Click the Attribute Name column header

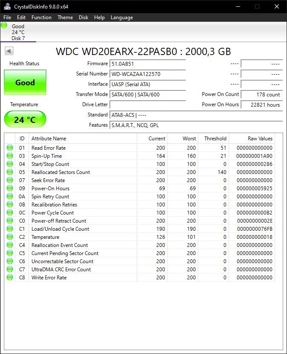(x=49, y=139)
